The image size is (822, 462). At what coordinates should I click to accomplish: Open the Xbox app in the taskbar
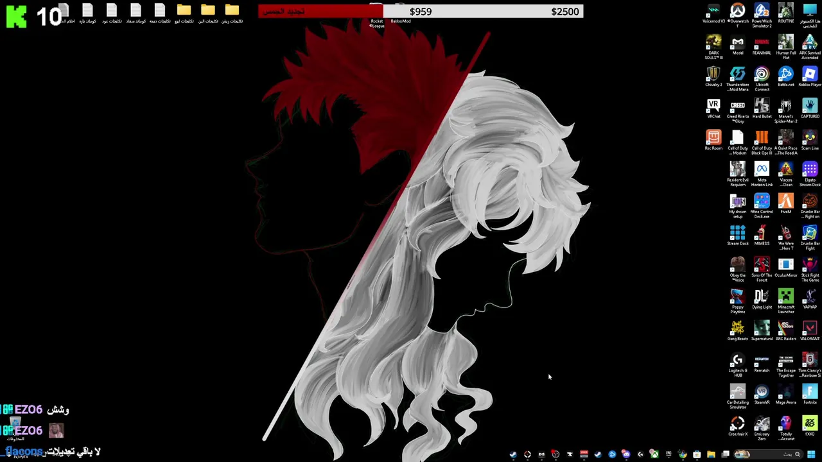pos(654,454)
